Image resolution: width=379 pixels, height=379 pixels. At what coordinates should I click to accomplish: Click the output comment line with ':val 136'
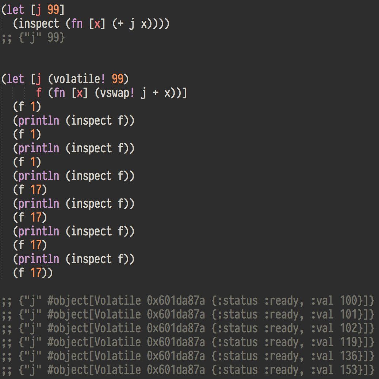click(188, 356)
